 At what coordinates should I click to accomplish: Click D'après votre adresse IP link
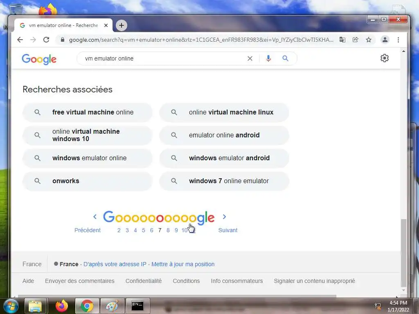click(x=115, y=264)
